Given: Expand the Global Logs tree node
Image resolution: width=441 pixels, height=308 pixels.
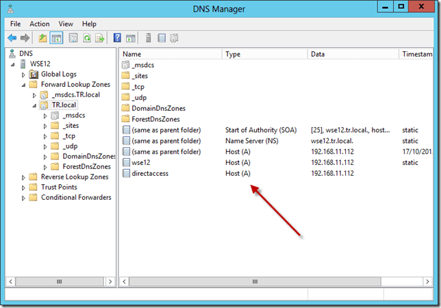Looking at the screenshot, I should pyautogui.click(x=24, y=74).
